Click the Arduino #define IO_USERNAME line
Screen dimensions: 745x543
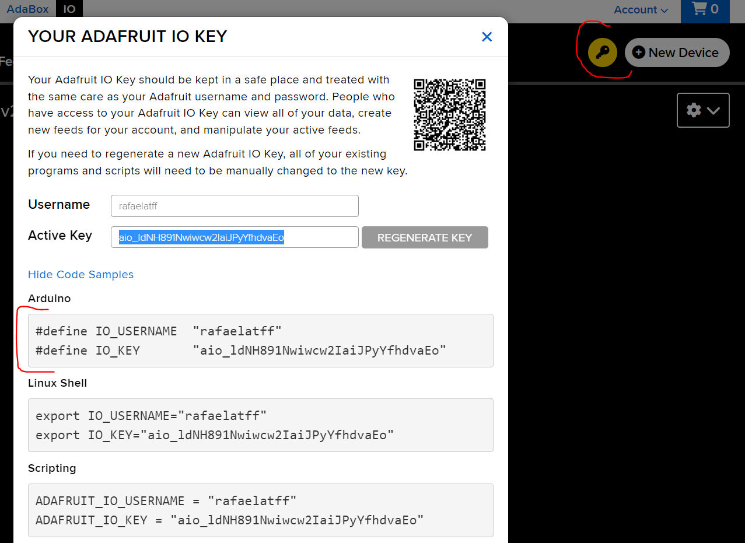(159, 331)
